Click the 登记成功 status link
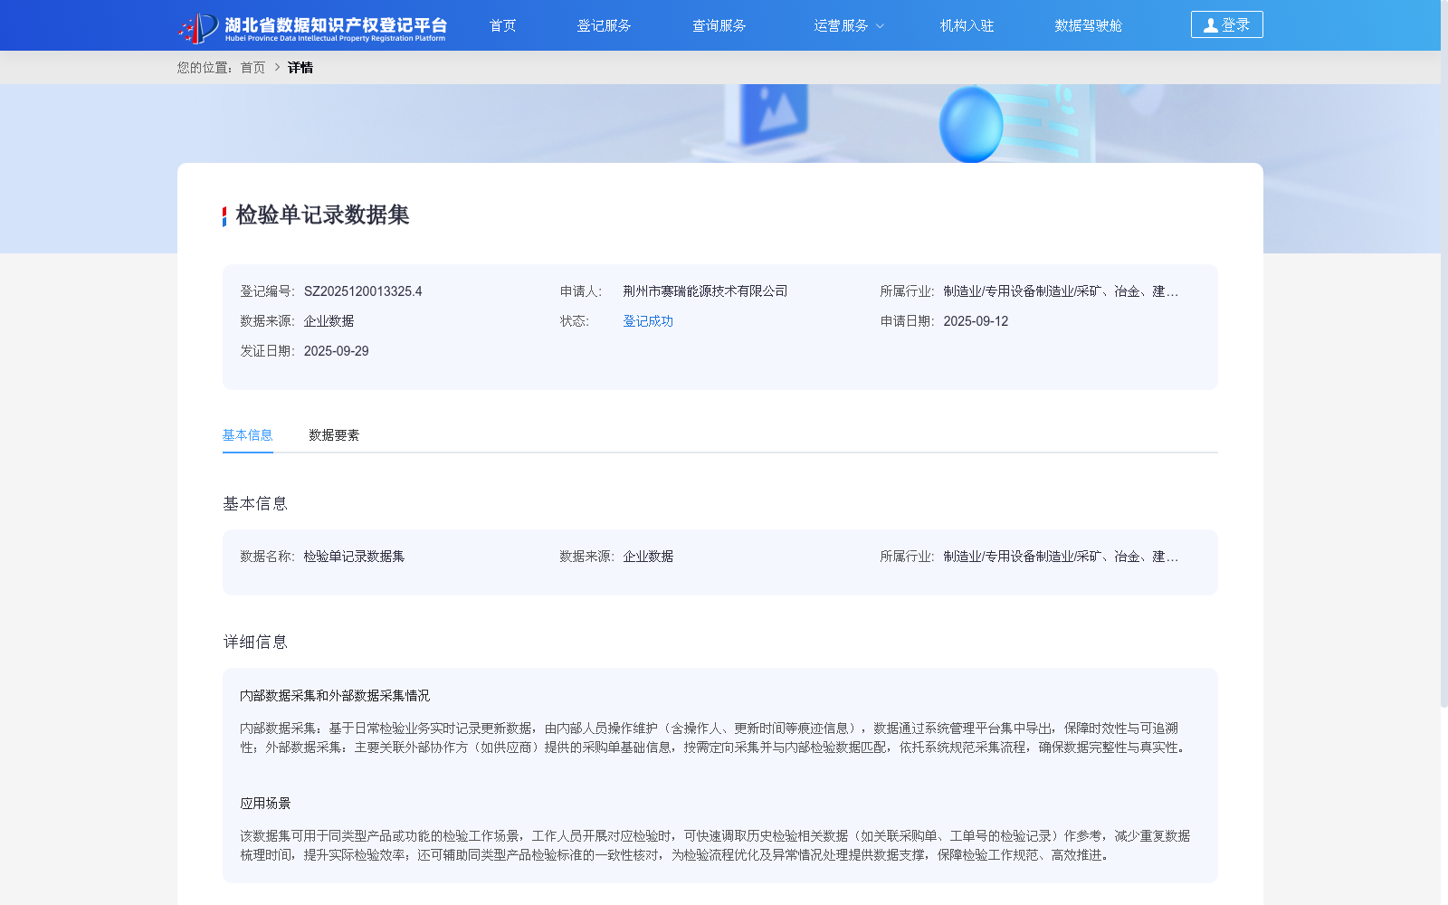Viewport: 1448px width, 905px height. (x=648, y=321)
